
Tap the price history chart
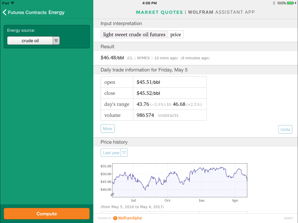(x=180, y=180)
